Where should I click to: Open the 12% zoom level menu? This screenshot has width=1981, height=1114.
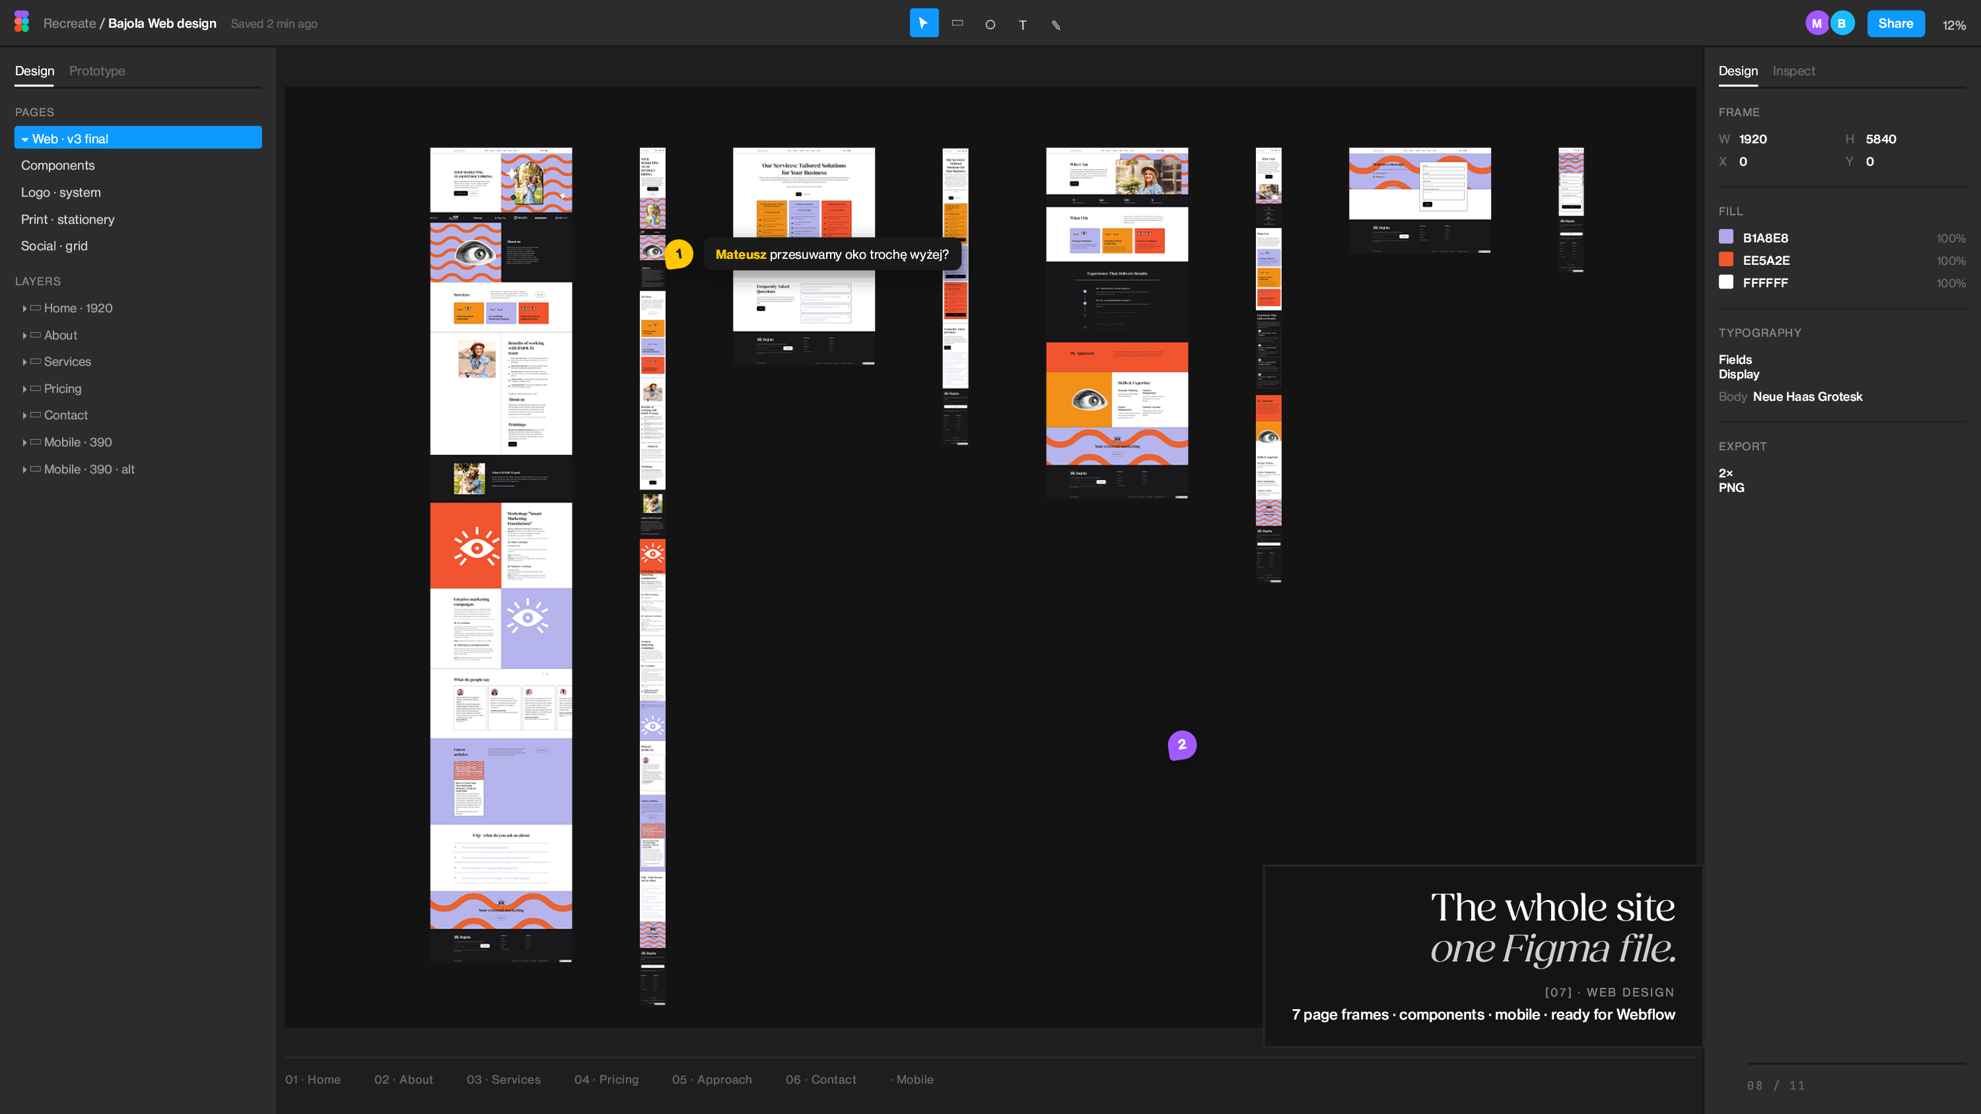[1953, 24]
